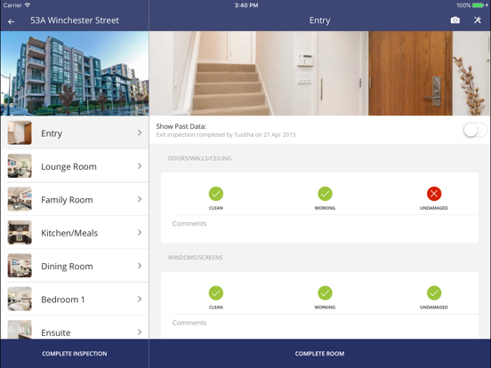Open the Family Room thumbnail
491x368 pixels.
pyautogui.click(x=20, y=199)
